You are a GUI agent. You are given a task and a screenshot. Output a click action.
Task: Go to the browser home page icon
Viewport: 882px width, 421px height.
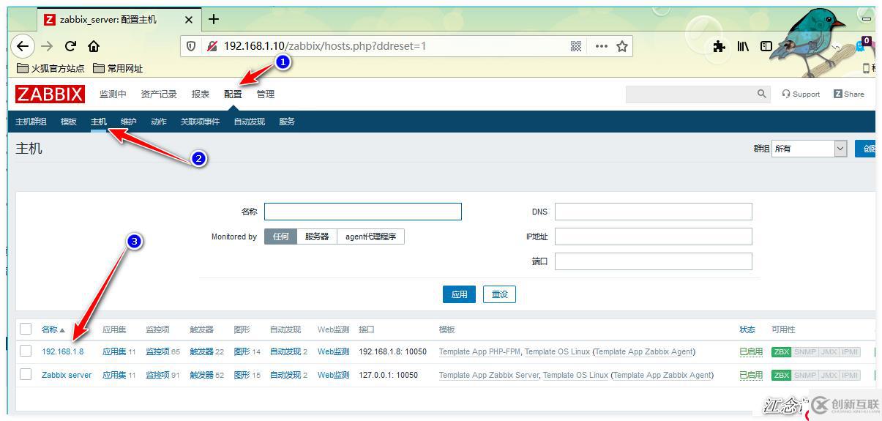click(94, 46)
